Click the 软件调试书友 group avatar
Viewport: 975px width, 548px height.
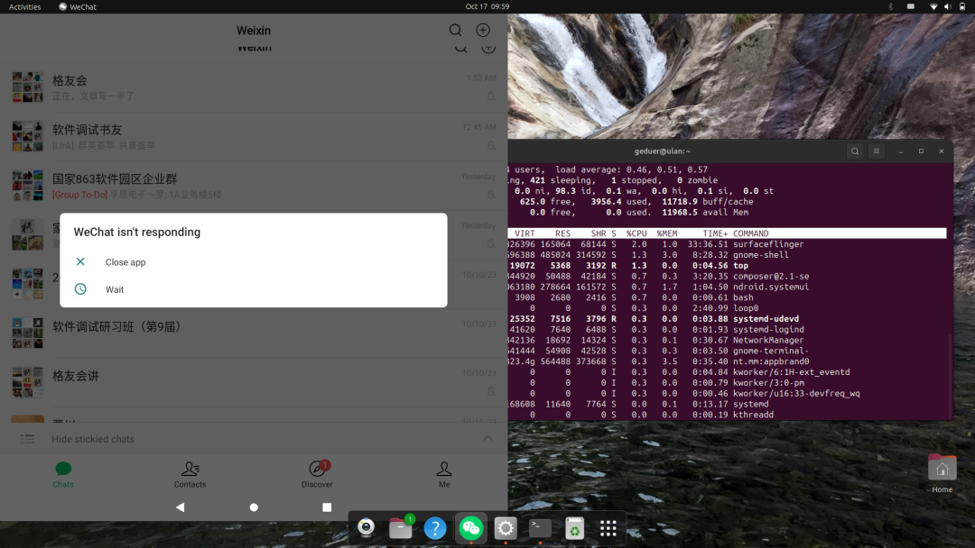click(27, 136)
